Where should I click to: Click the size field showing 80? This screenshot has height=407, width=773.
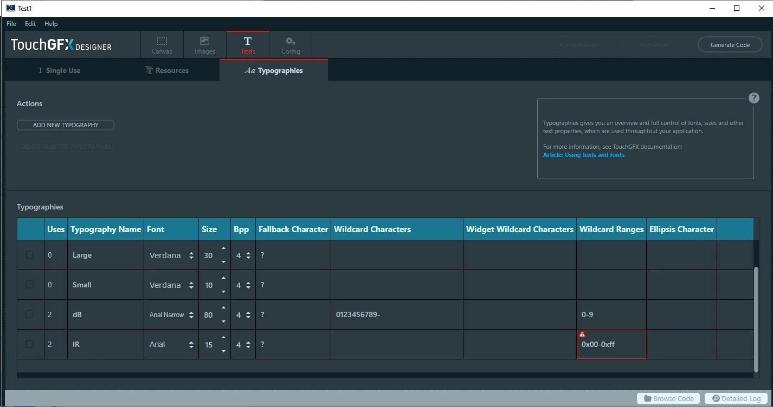point(209,315)
